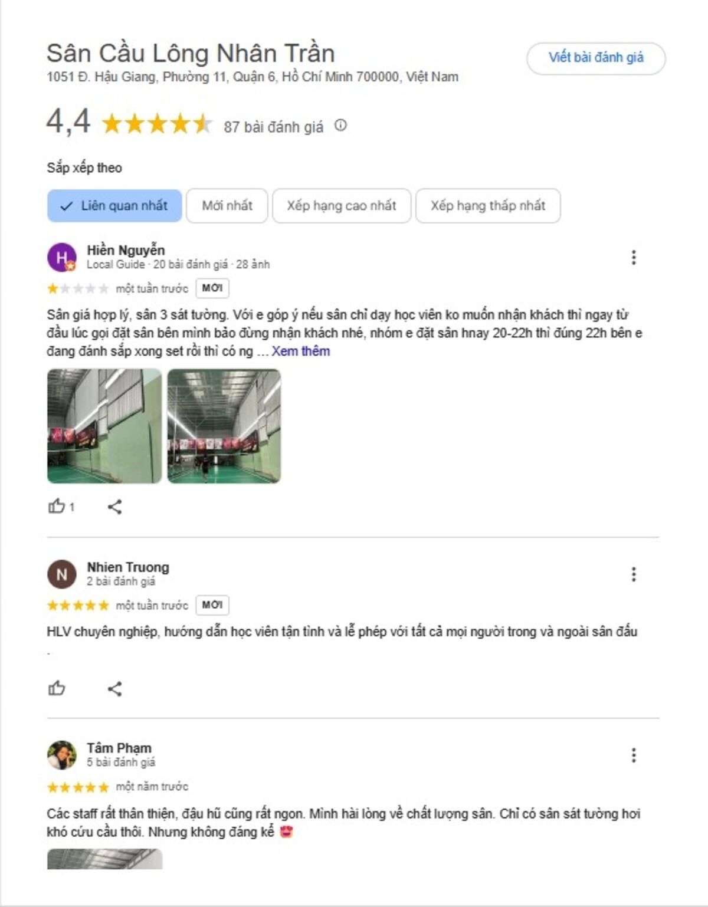Open first badminton court photo thumbnail
708x907 pixels.
click(x=104, y=426)
